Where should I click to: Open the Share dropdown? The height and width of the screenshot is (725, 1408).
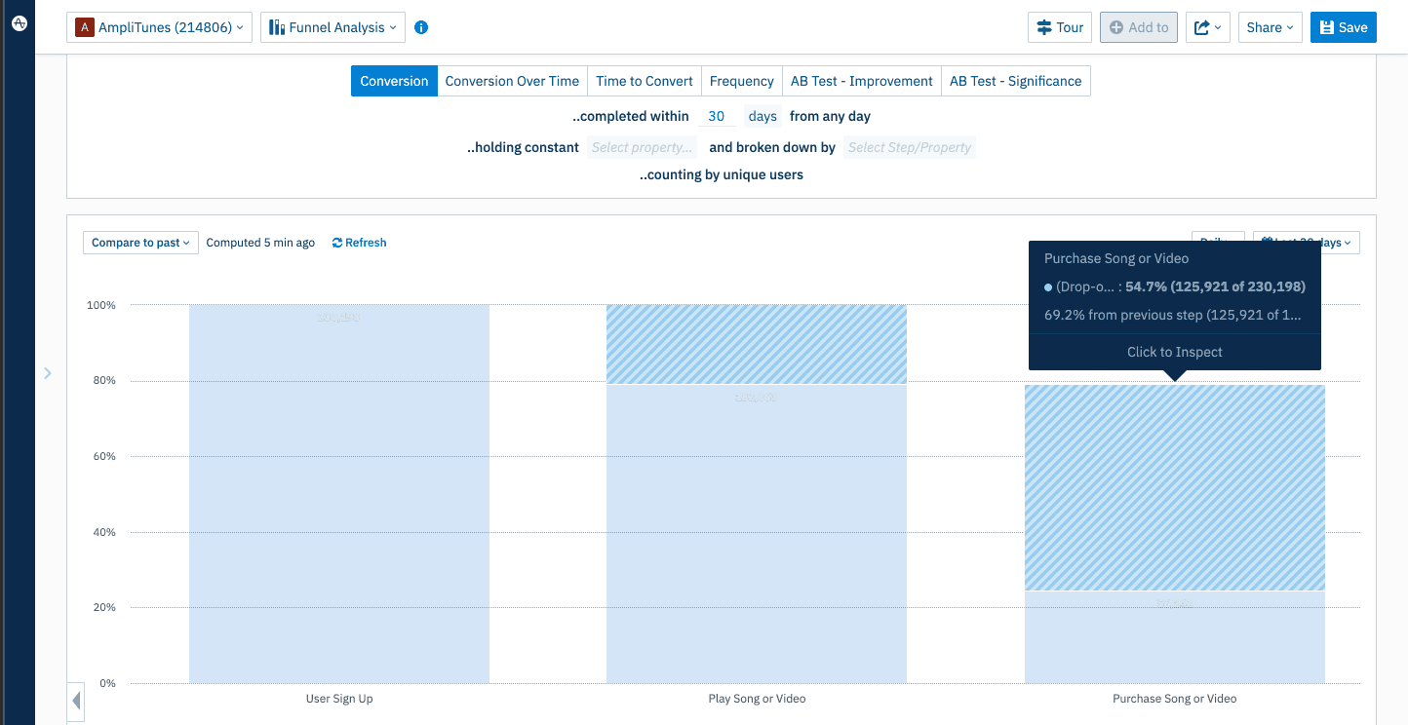(x=1270, y=27)
